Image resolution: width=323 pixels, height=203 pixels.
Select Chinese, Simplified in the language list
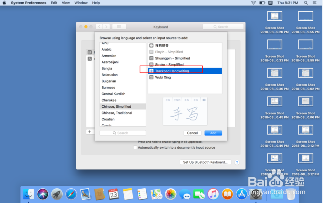pyautogui.click(x=123, y=107)
